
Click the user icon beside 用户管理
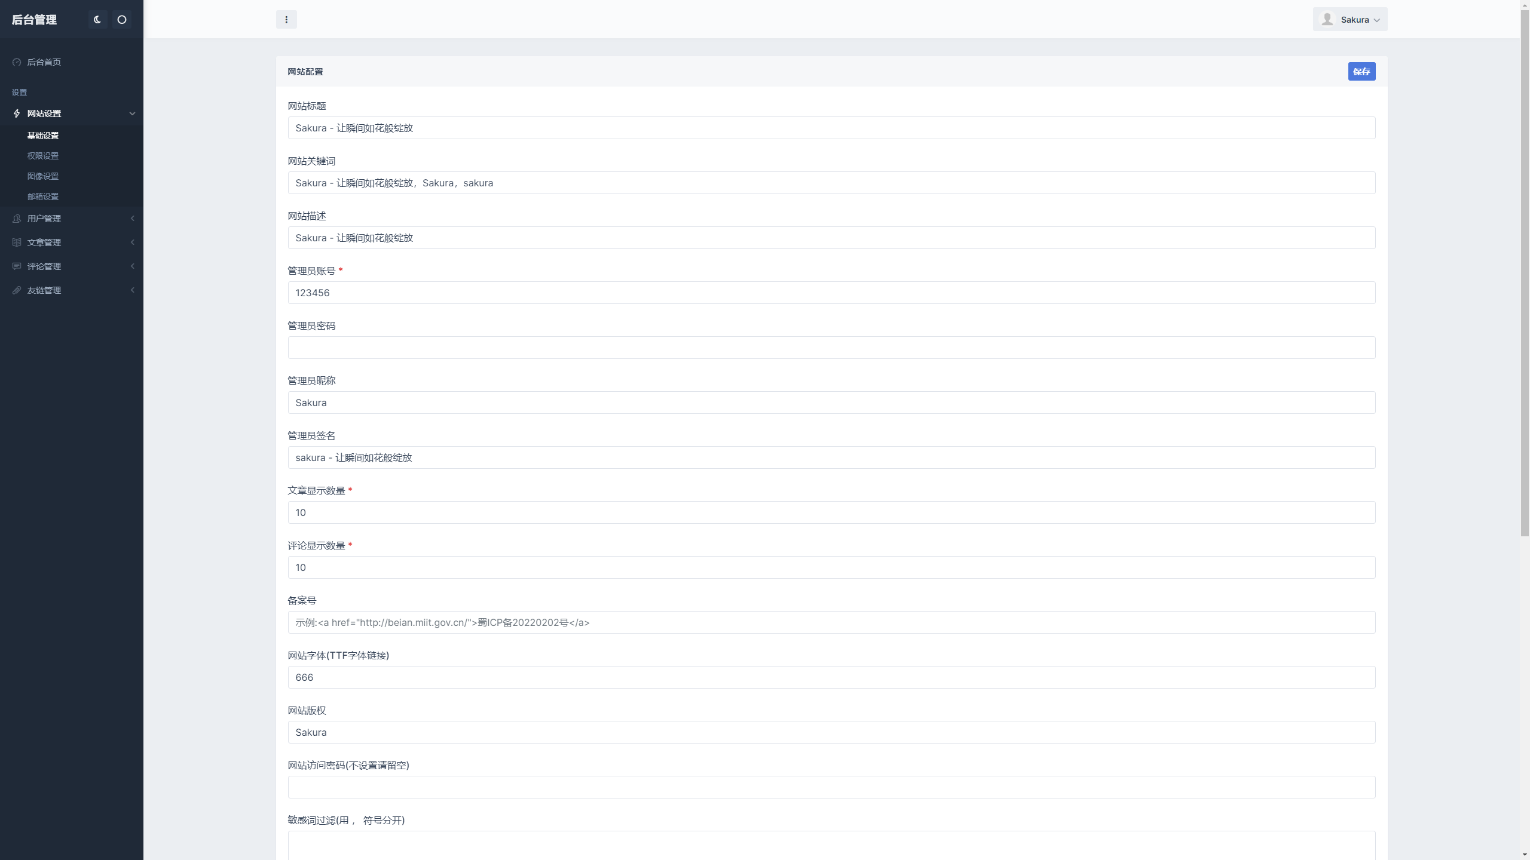[x=17, y=219]
